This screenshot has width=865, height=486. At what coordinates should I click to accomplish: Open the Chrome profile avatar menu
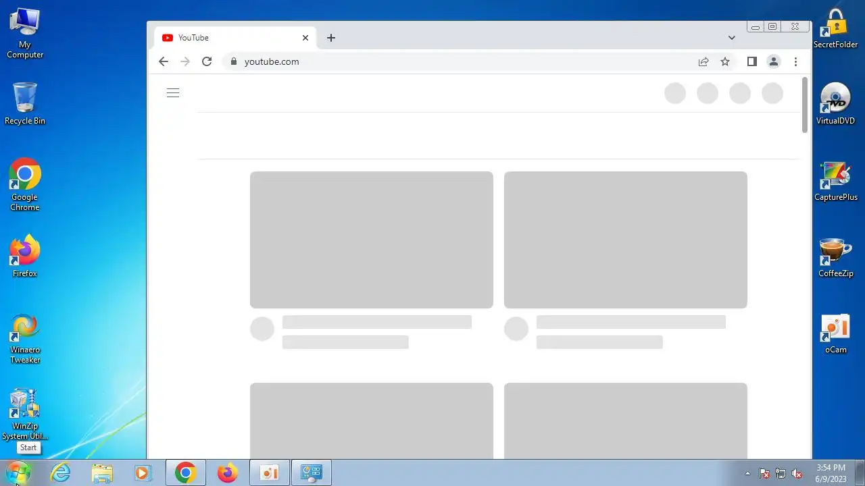774,61
